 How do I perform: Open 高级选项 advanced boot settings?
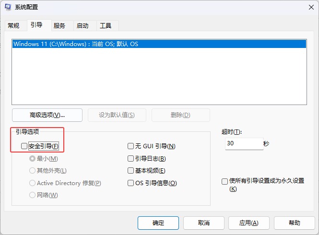(47, 115)
